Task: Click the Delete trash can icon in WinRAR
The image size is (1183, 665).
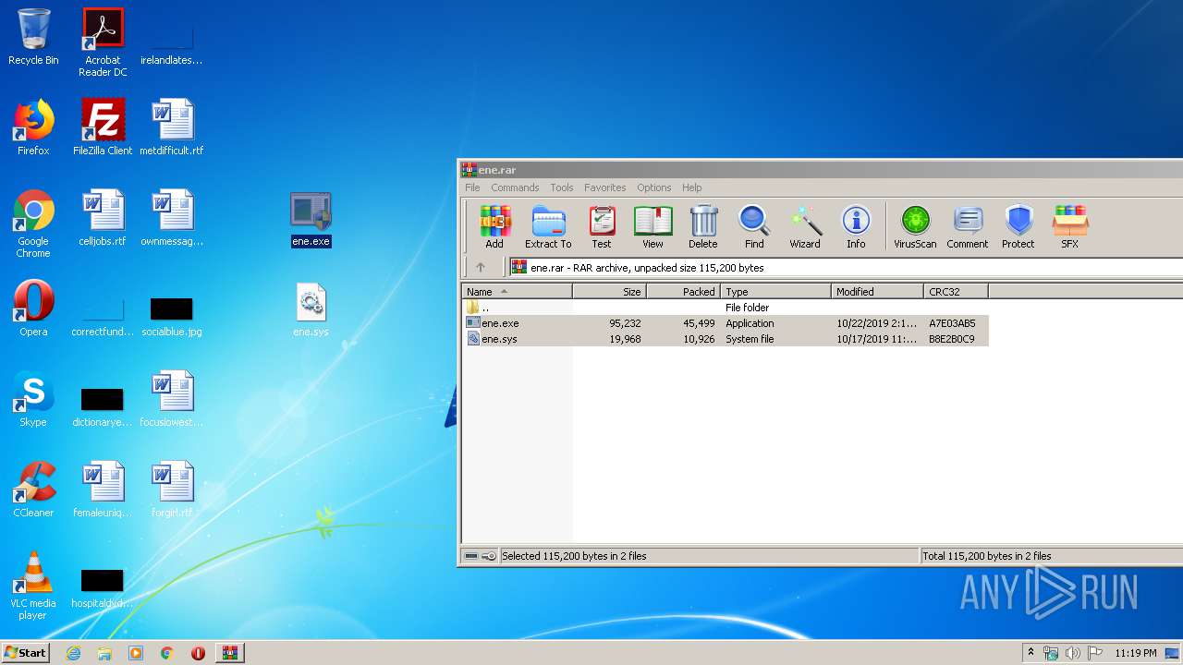Action: (703, 227)
